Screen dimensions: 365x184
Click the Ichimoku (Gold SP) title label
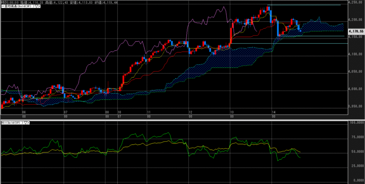tap(18, 7)
